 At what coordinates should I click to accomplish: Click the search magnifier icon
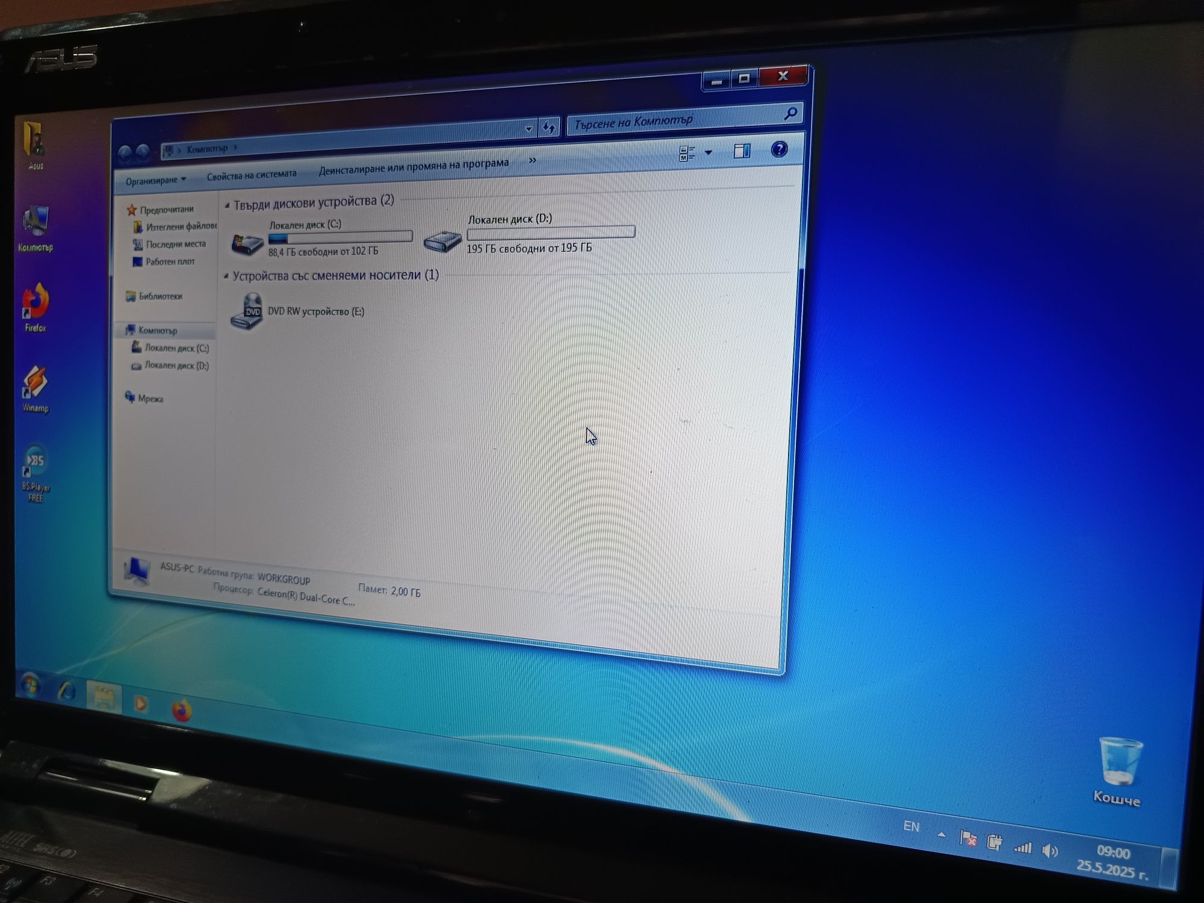(790, 113)
